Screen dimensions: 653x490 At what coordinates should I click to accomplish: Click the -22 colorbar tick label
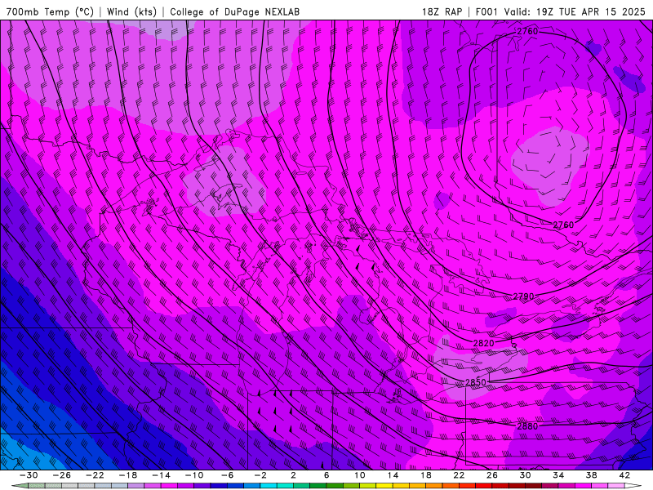(x=95, y=475)
